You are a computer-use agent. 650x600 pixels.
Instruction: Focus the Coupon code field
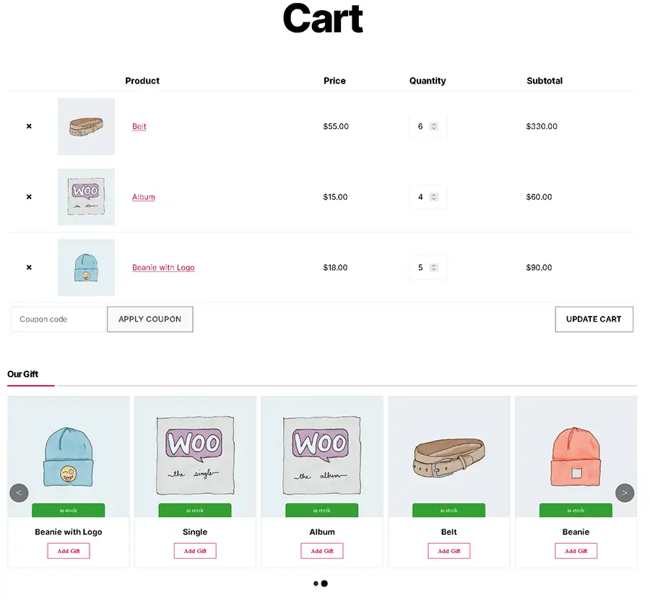(x=59, y=319)
